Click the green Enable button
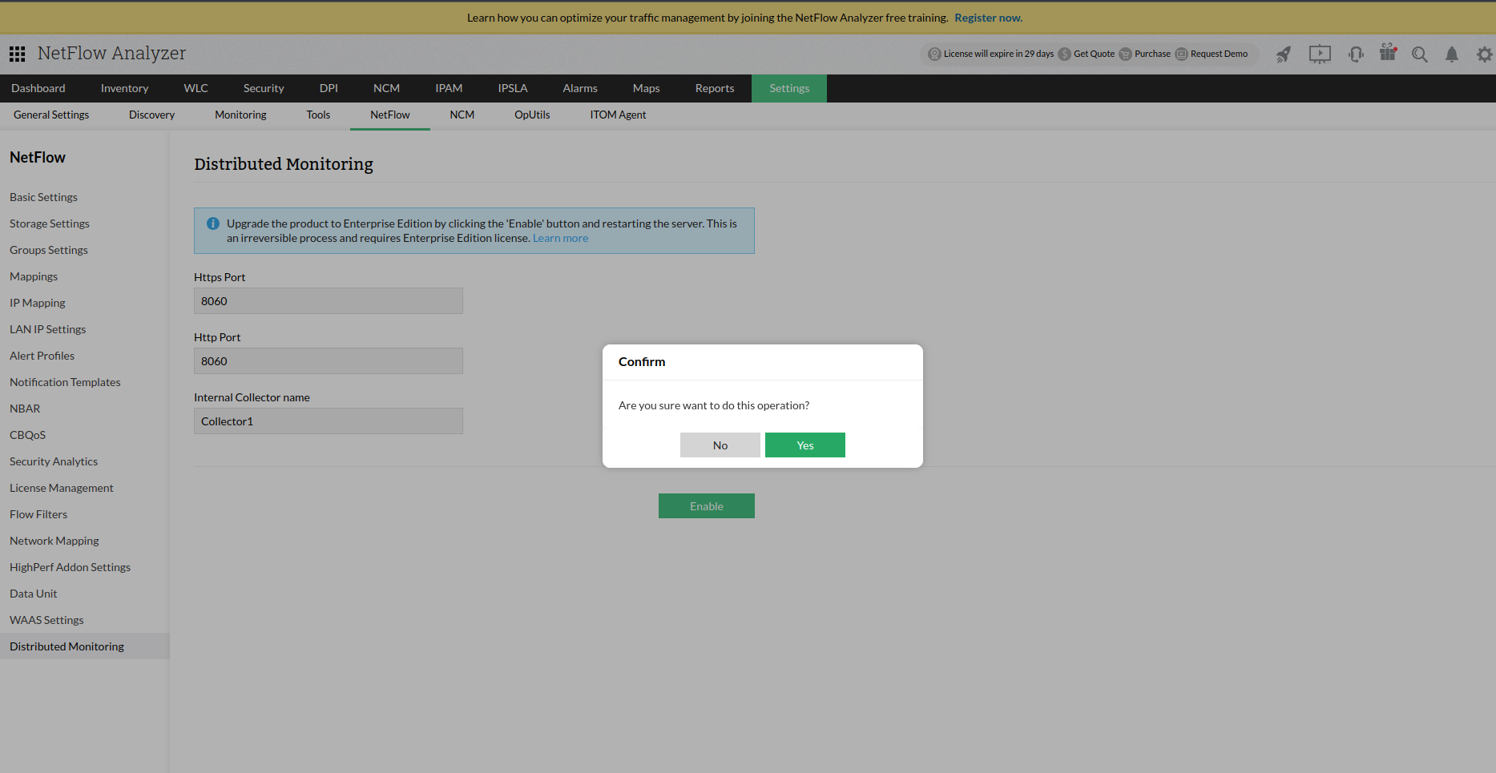The width and height of the screenshot is (1496, 773). point(706,505)
